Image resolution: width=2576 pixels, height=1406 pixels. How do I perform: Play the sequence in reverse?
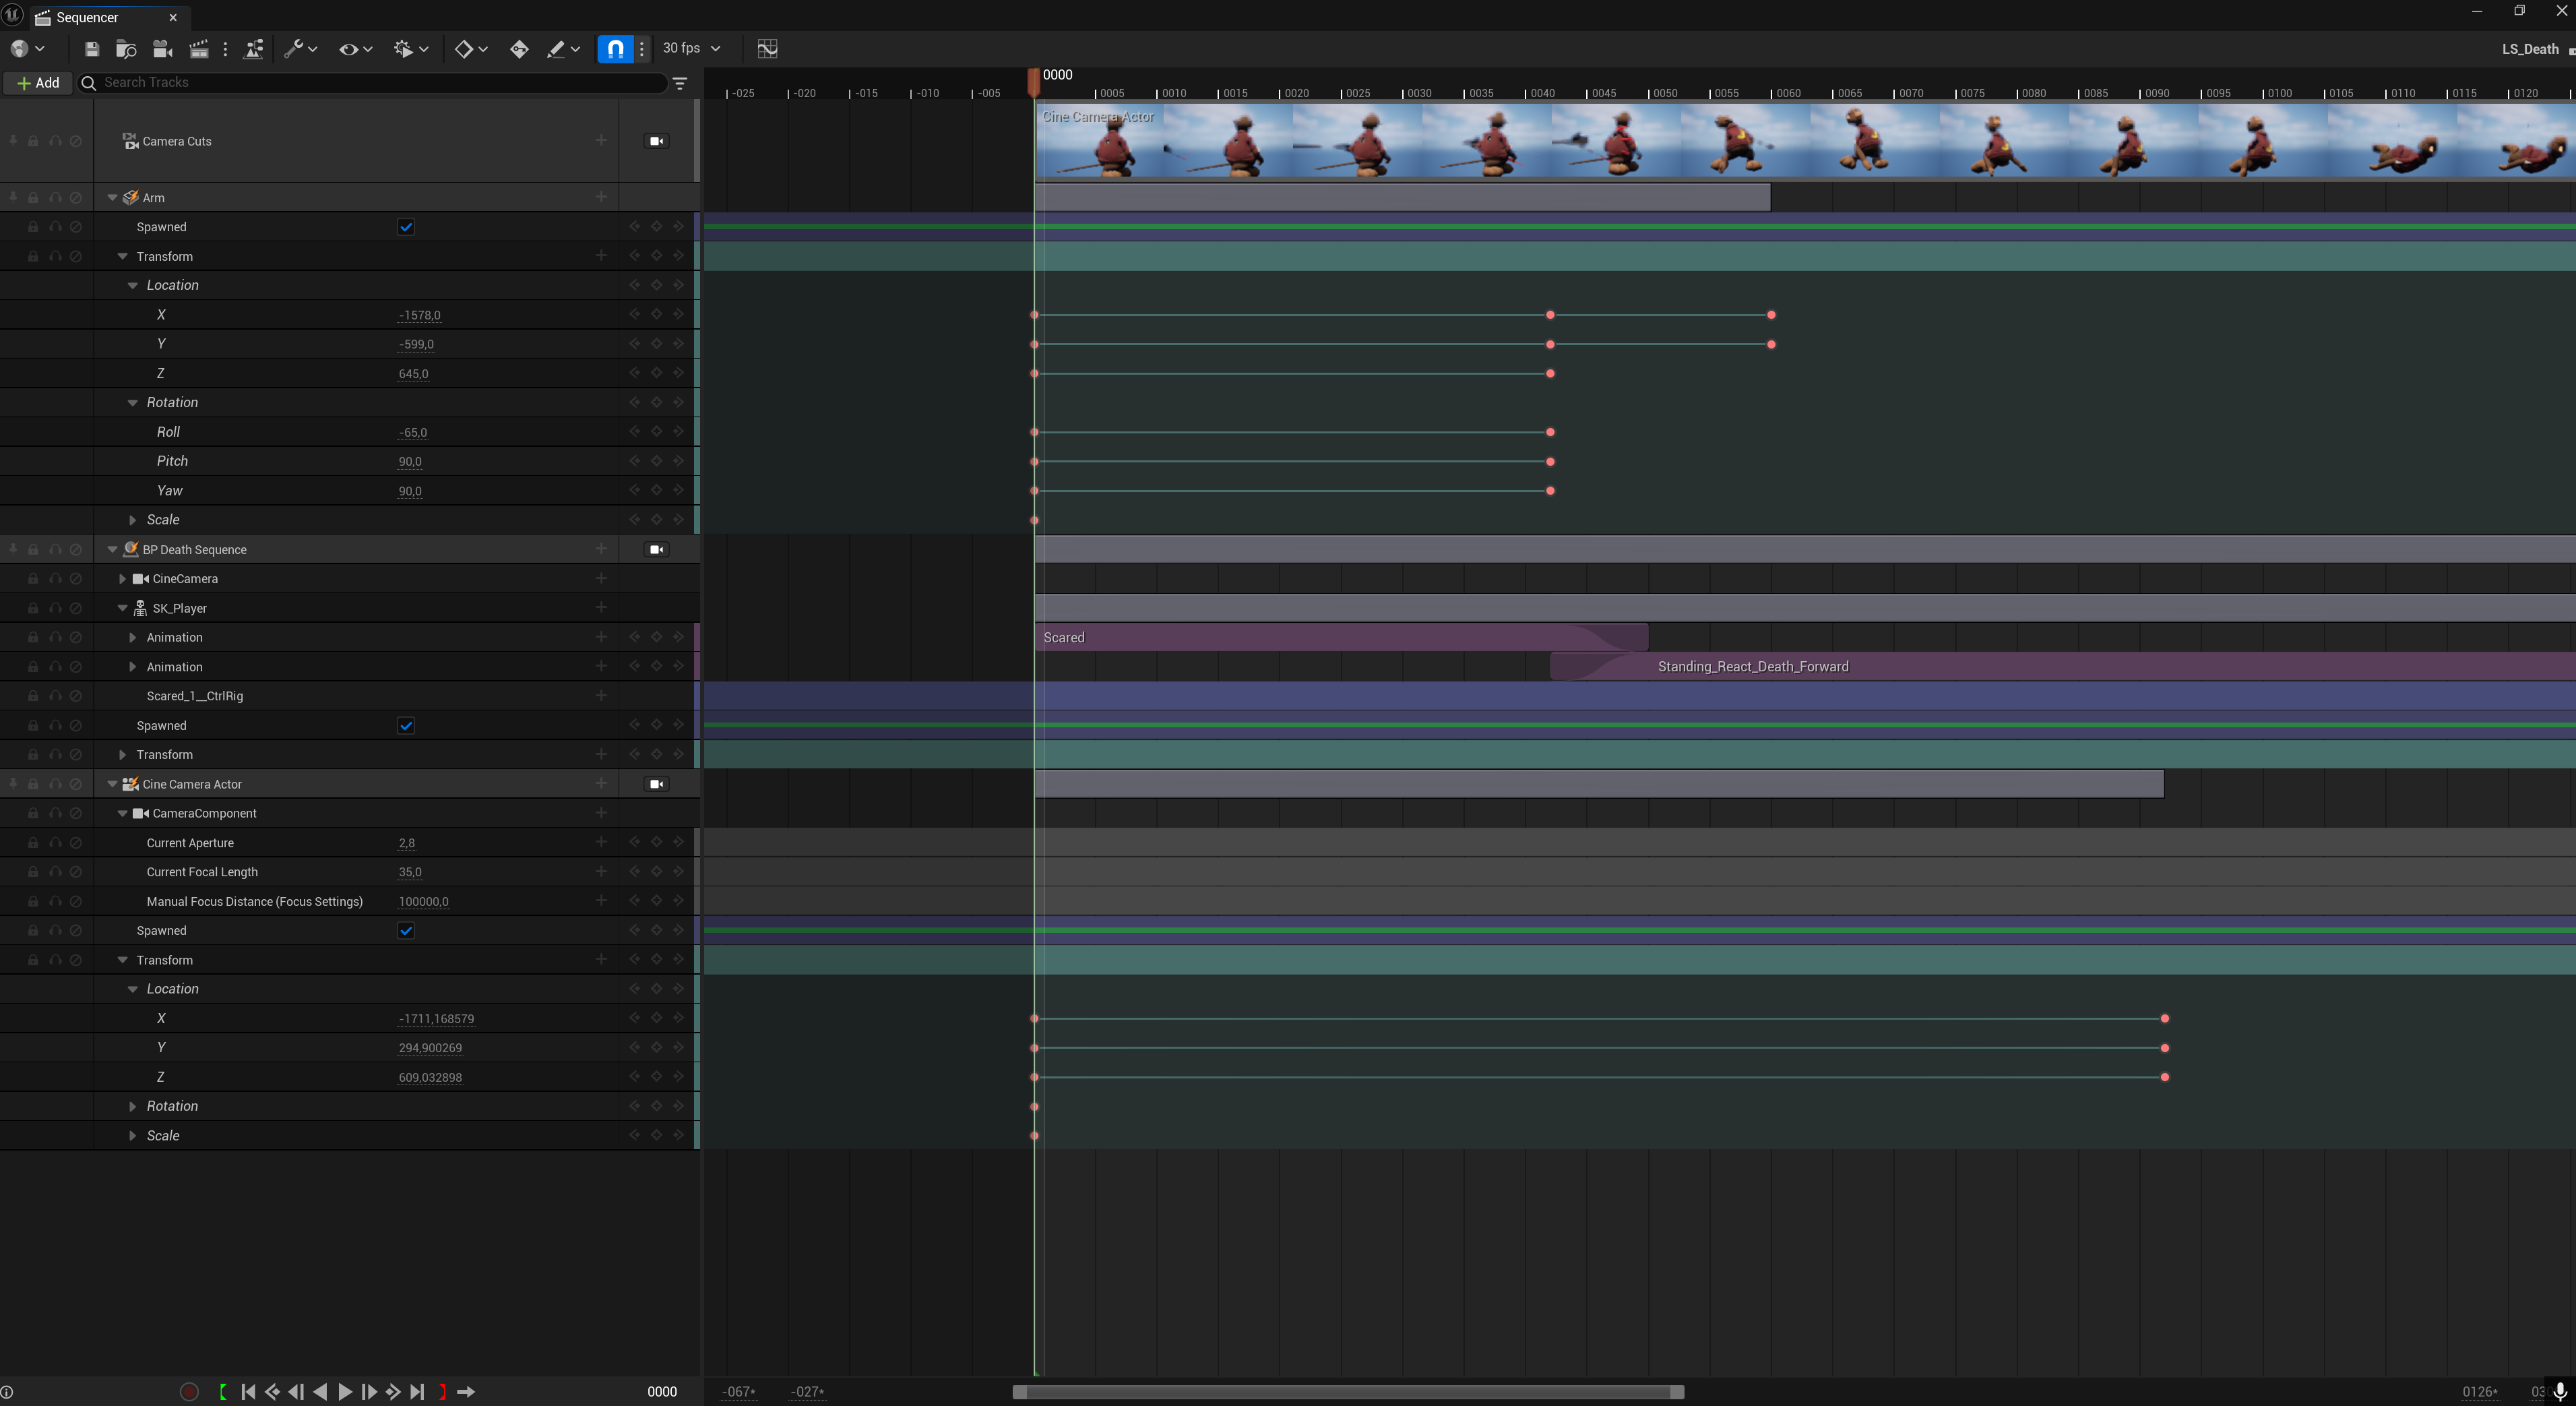click(x=320, y=1391)
